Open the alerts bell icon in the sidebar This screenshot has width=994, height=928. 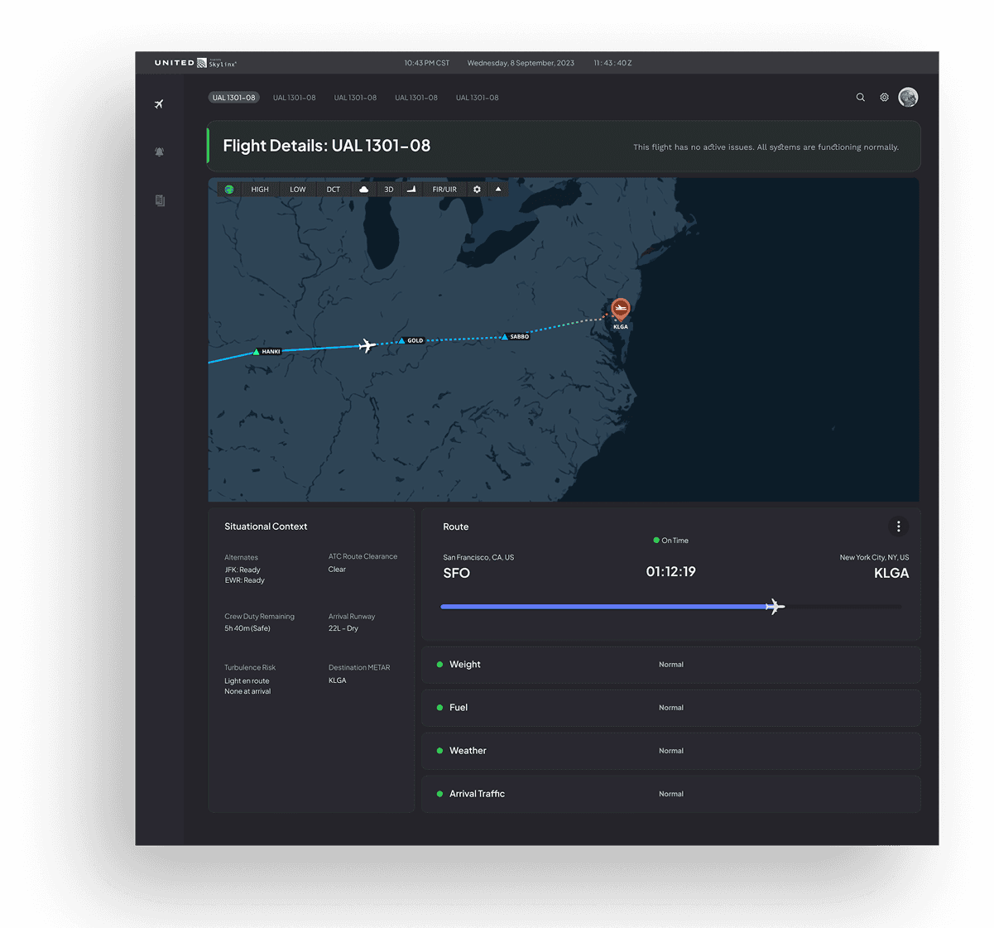pyautogui.click(x=159, y=151)
